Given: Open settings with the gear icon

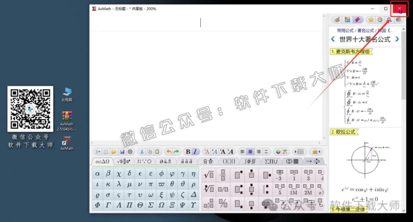Looking at the screenshot, I should [x=130, y=152].
